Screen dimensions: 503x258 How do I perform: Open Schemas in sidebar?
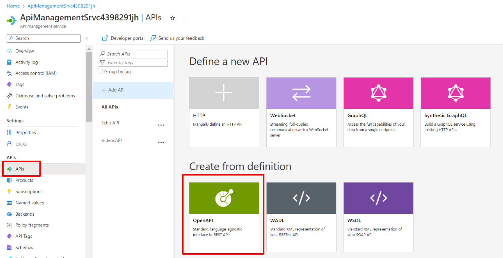tap(24, 248)
